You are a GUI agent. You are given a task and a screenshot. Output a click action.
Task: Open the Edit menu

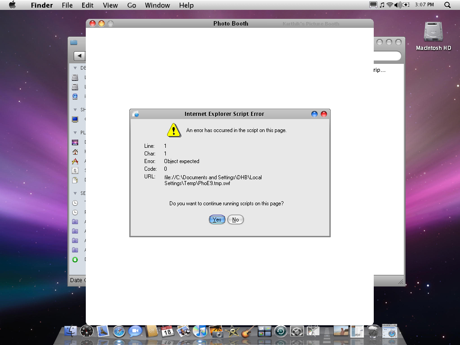88,5
